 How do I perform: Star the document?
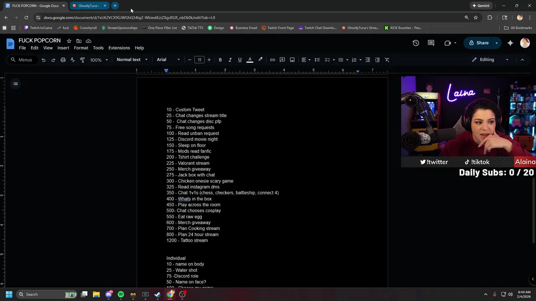tap(69, 41)
